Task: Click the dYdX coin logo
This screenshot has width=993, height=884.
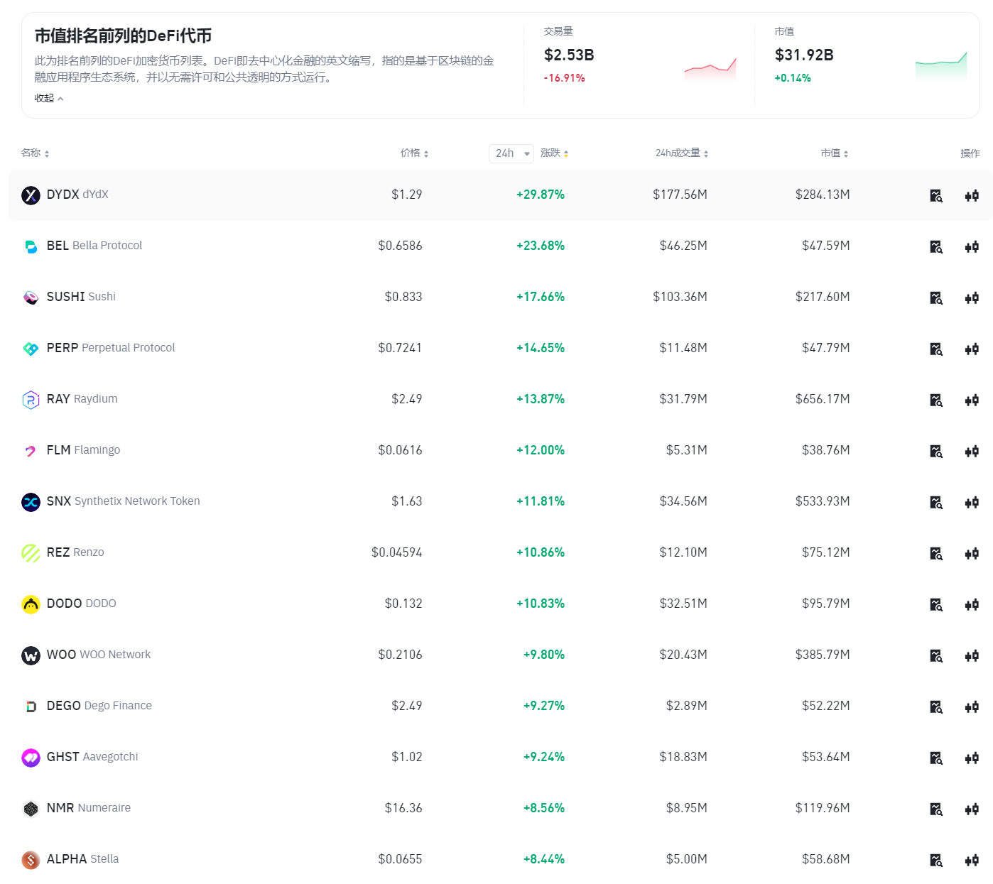Action: [x=31, y=195]
